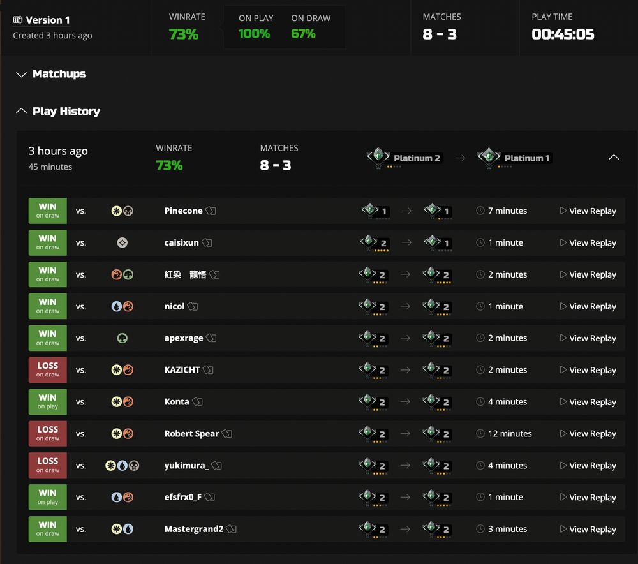638x564 pixels.
Task: Click the WIN on draw badge for Pinecone
Action: click(x=48, y=211)
